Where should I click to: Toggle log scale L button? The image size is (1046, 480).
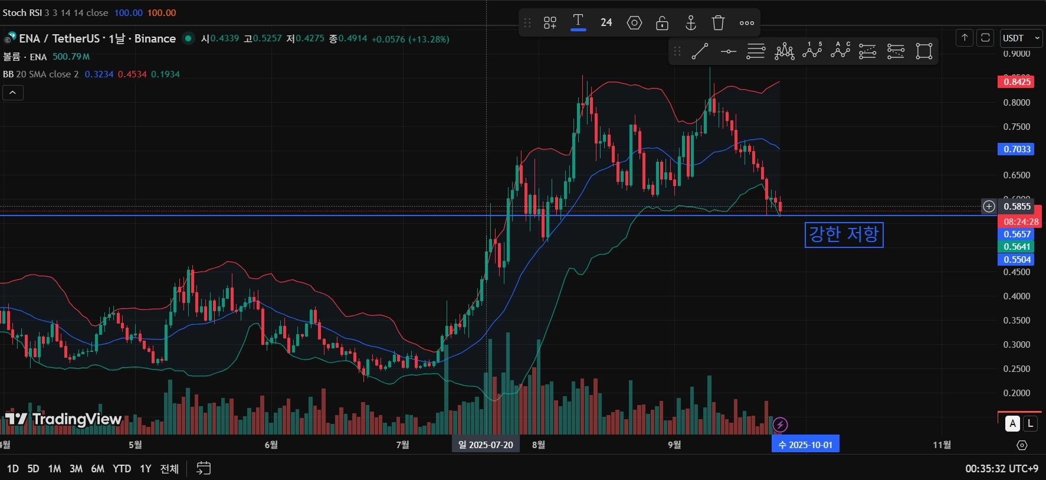pos(1029,423)
